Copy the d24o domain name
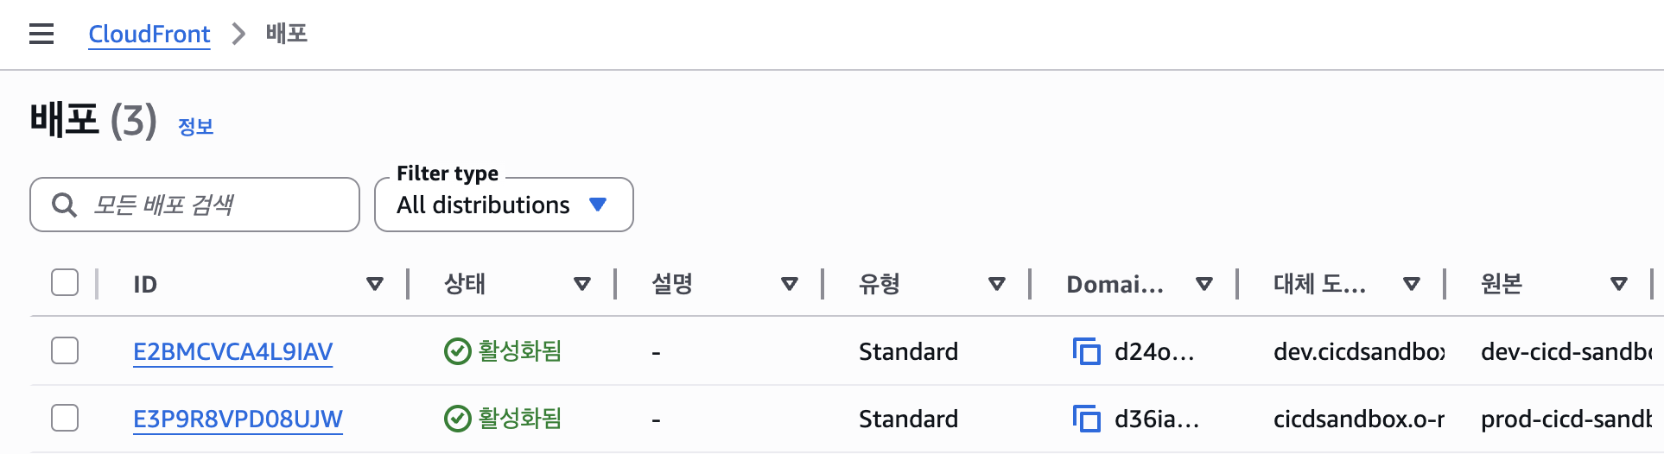The height and width of the screenshot is (454, 1664). tap(1086, 351)
